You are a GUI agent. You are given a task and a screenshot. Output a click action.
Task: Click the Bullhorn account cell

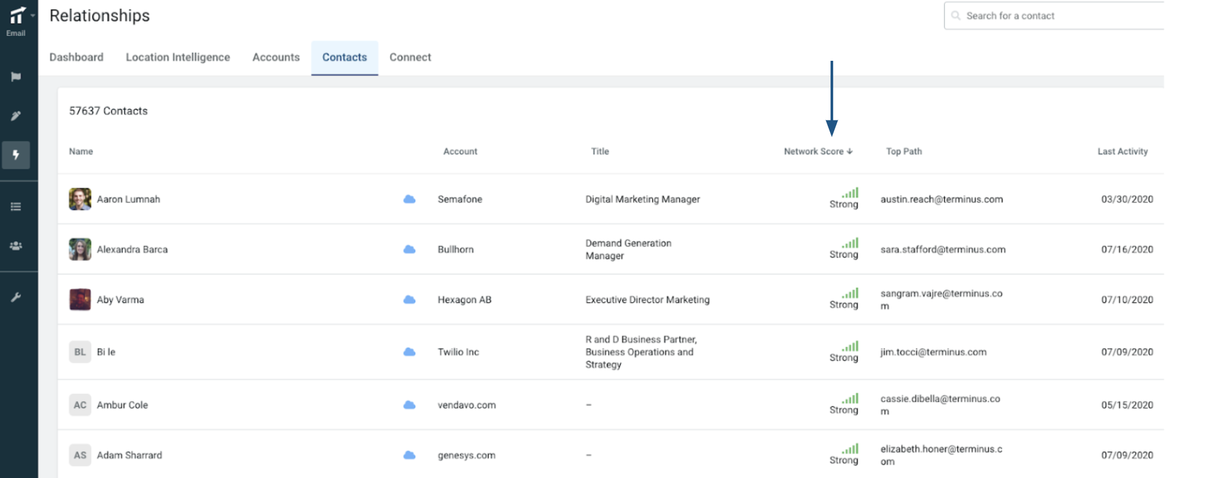pyautogui.click(x=455, y=249)
